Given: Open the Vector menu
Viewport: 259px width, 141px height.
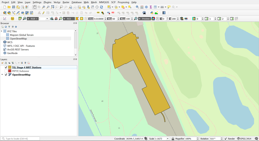Looking at the screenshot, I should pyautogui.click(x=57, y=2).
